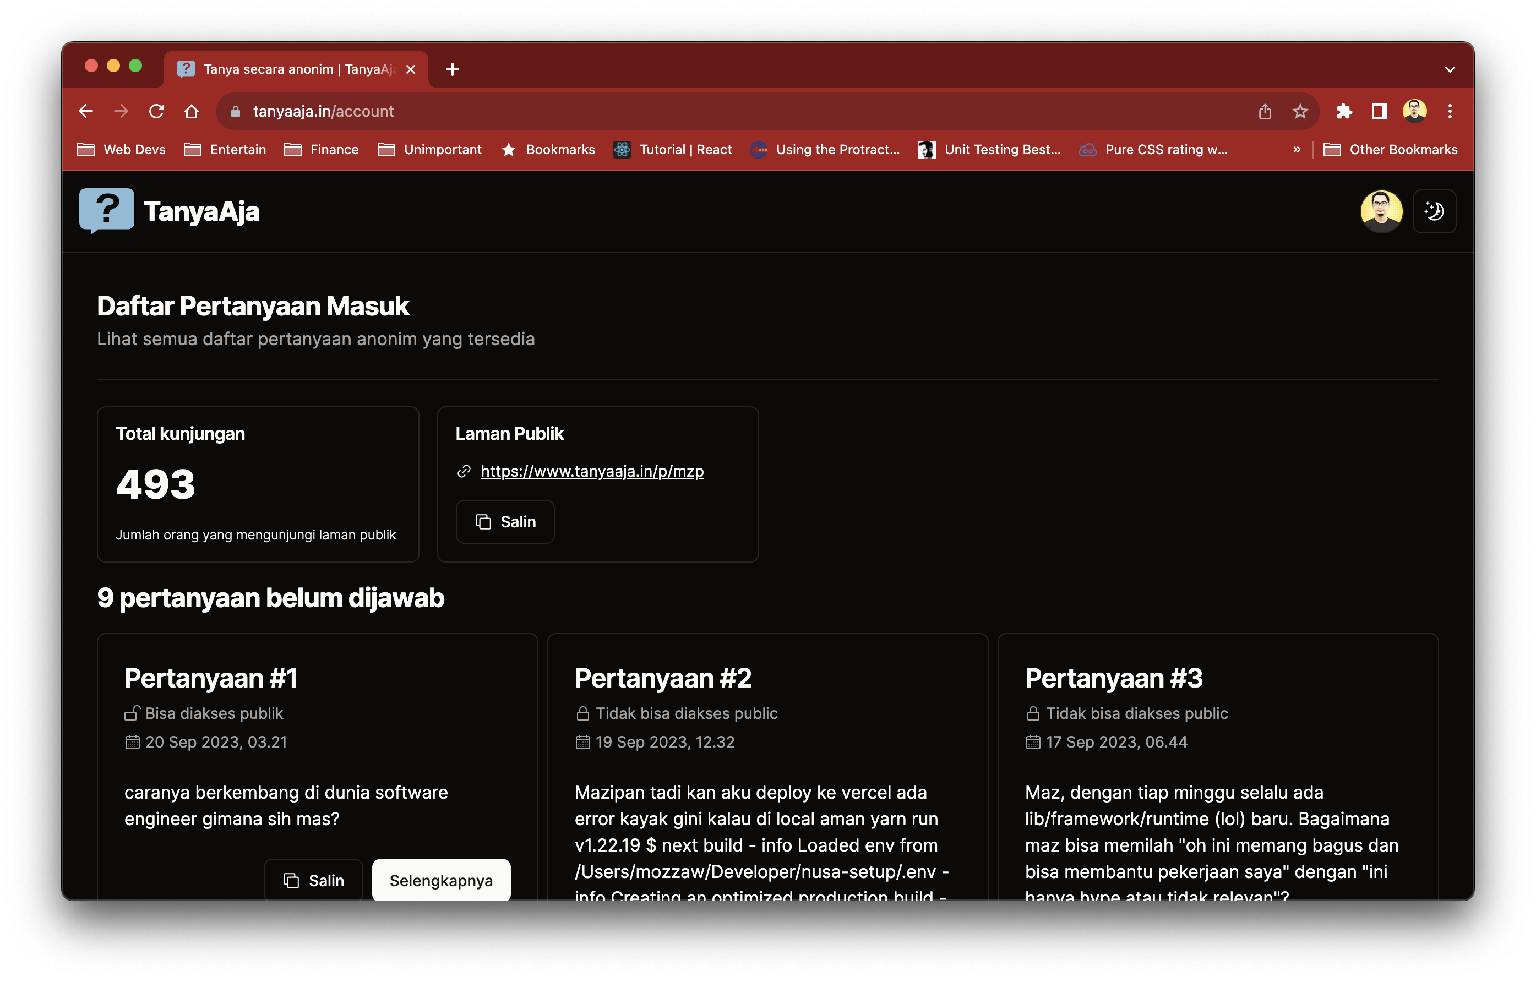The width and height of the screenshot is (1536, 982).
Task: Open Unimportant bookmark folder
Action: coord(430,149)
